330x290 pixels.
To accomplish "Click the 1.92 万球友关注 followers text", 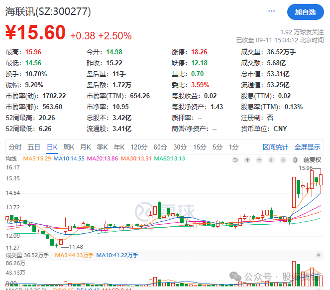I will point(302,32).
